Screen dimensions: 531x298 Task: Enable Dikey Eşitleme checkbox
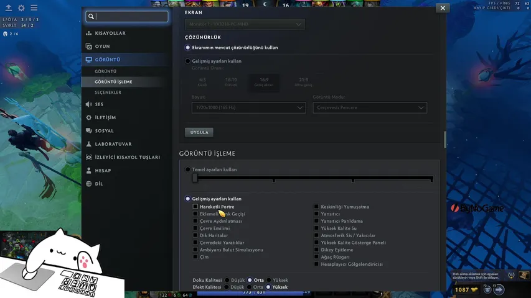pos(316,250)
